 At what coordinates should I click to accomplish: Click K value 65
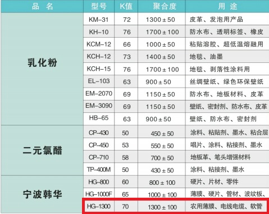click(125, 194)
